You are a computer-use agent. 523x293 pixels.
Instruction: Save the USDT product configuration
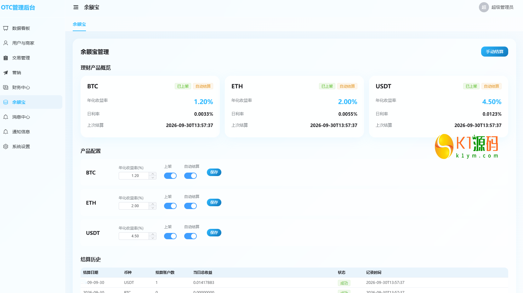(214, 233)
